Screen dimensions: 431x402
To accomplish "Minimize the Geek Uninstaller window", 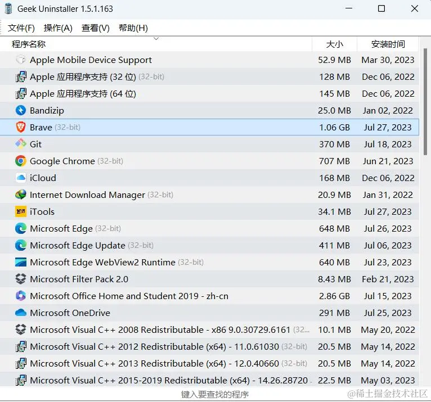I will [349, 8].
